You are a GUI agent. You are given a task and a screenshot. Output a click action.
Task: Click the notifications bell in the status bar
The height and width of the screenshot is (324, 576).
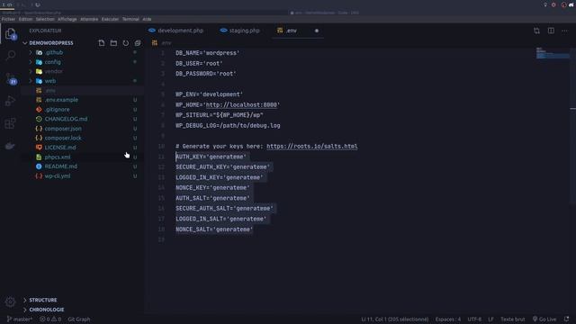pyautogui.click(x=566, y=319)
